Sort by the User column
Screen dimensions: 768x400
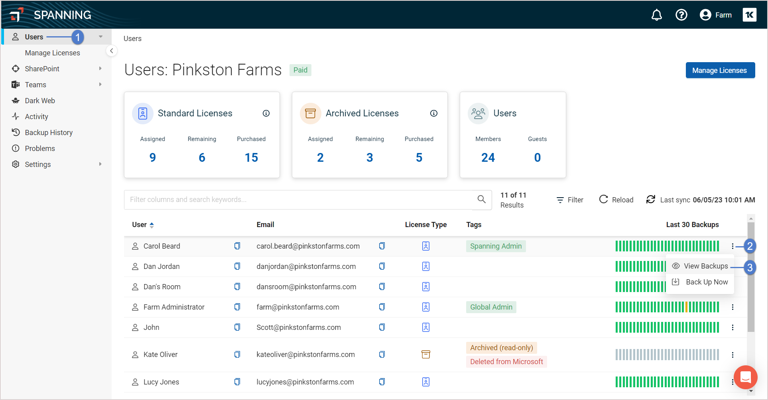[x=143, y=225]
